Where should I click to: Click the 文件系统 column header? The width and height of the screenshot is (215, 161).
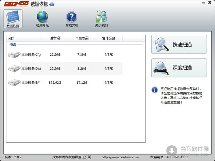coord(109,39)
